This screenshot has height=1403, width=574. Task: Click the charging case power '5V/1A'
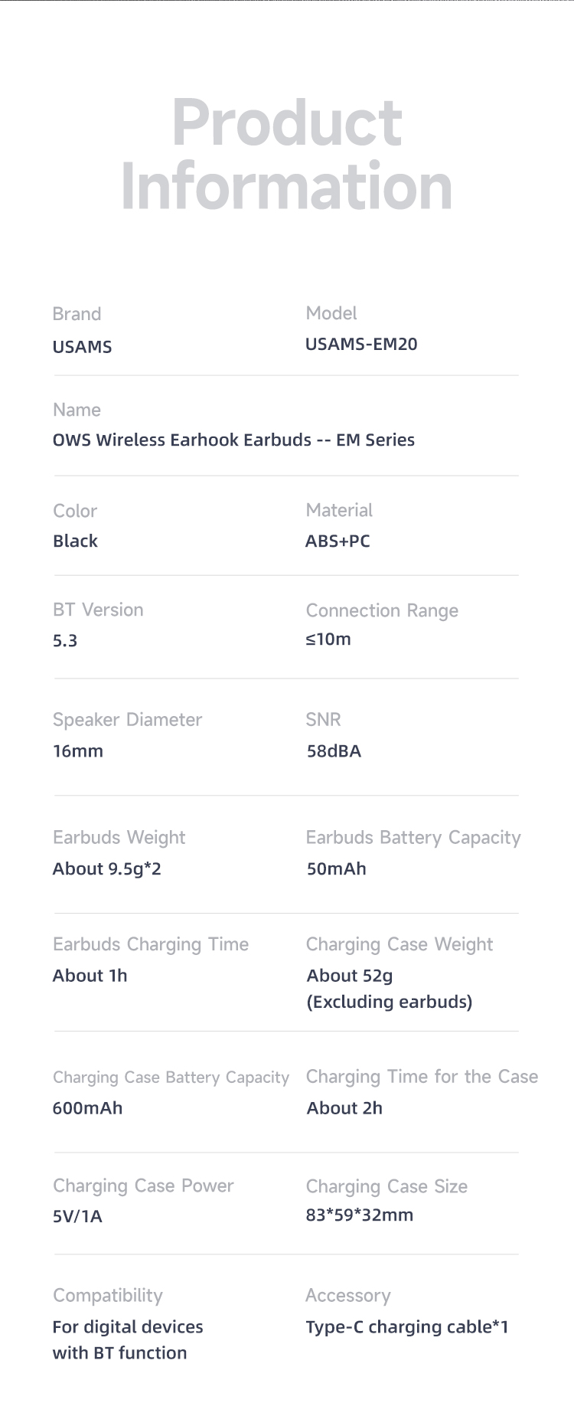click(x=77, y=1216)
